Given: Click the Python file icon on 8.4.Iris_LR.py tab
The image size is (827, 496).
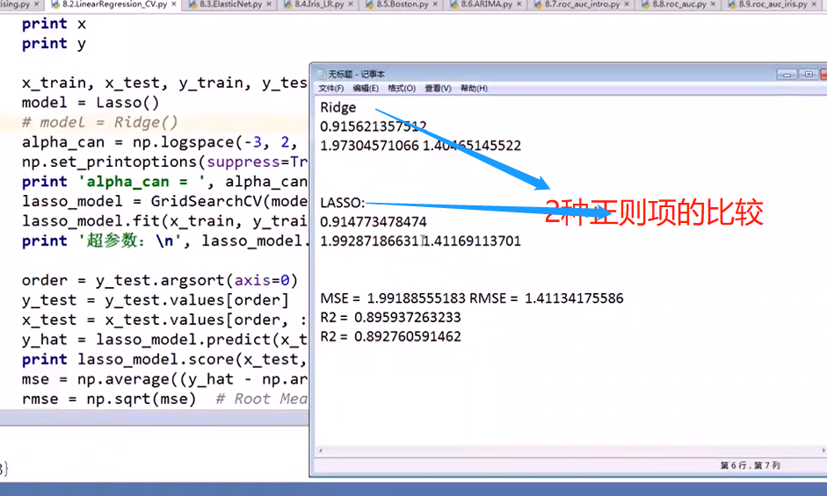Looking at the screenshot, I should (x=288, y=4).
